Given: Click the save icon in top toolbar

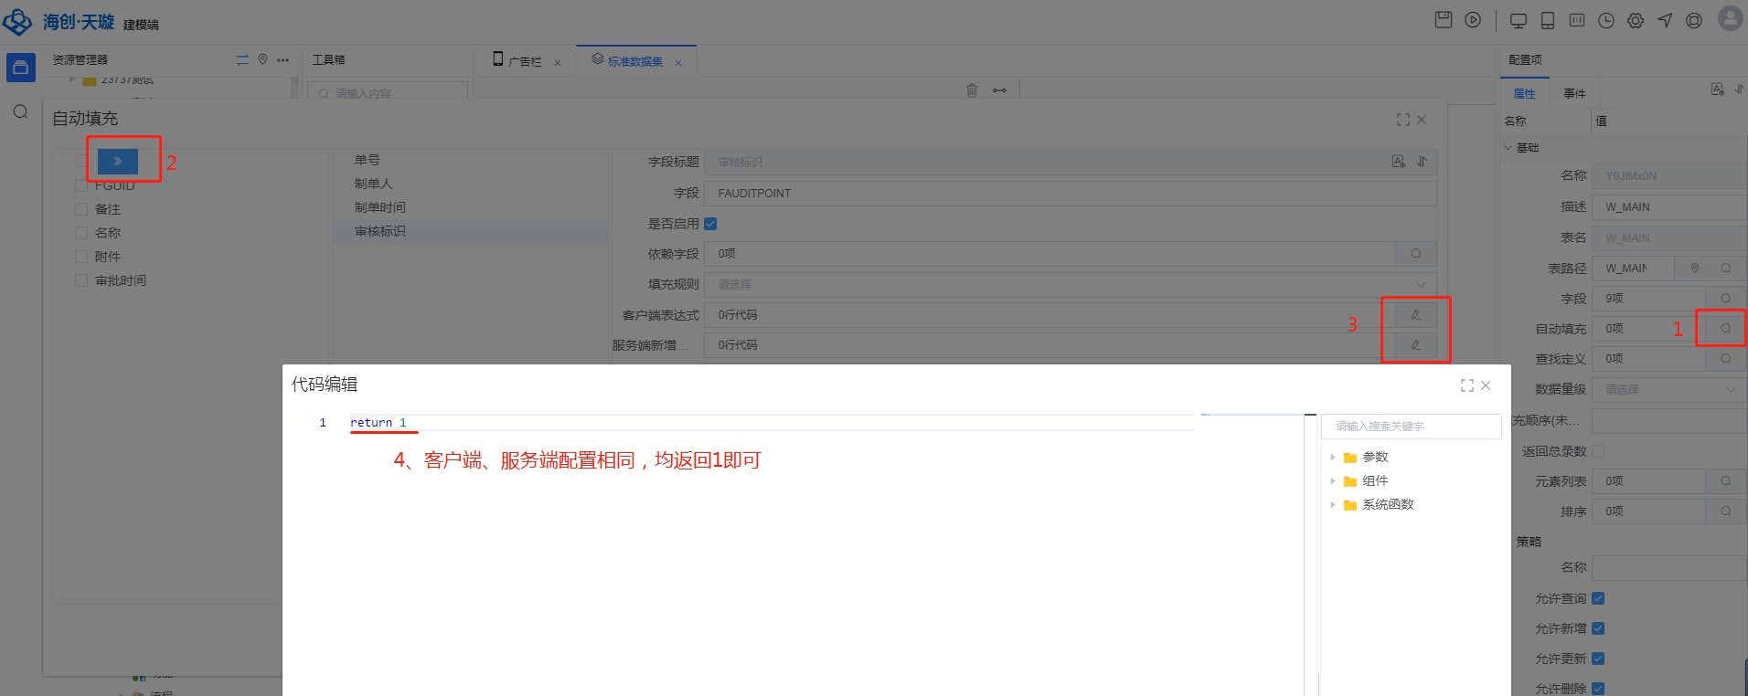Looking at the screenshot, I should (1444, 20).
